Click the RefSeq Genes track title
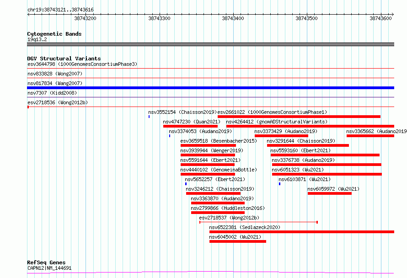The height and width of the screenshot is (278, 407). 46,263
